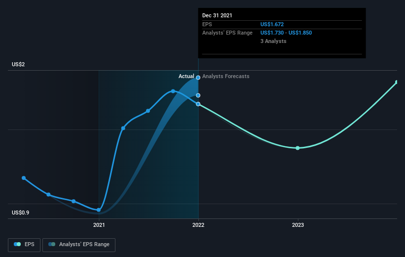The image size is (405, 257).
Task: Click the EPS legend color icon
Action: point(17,244)
